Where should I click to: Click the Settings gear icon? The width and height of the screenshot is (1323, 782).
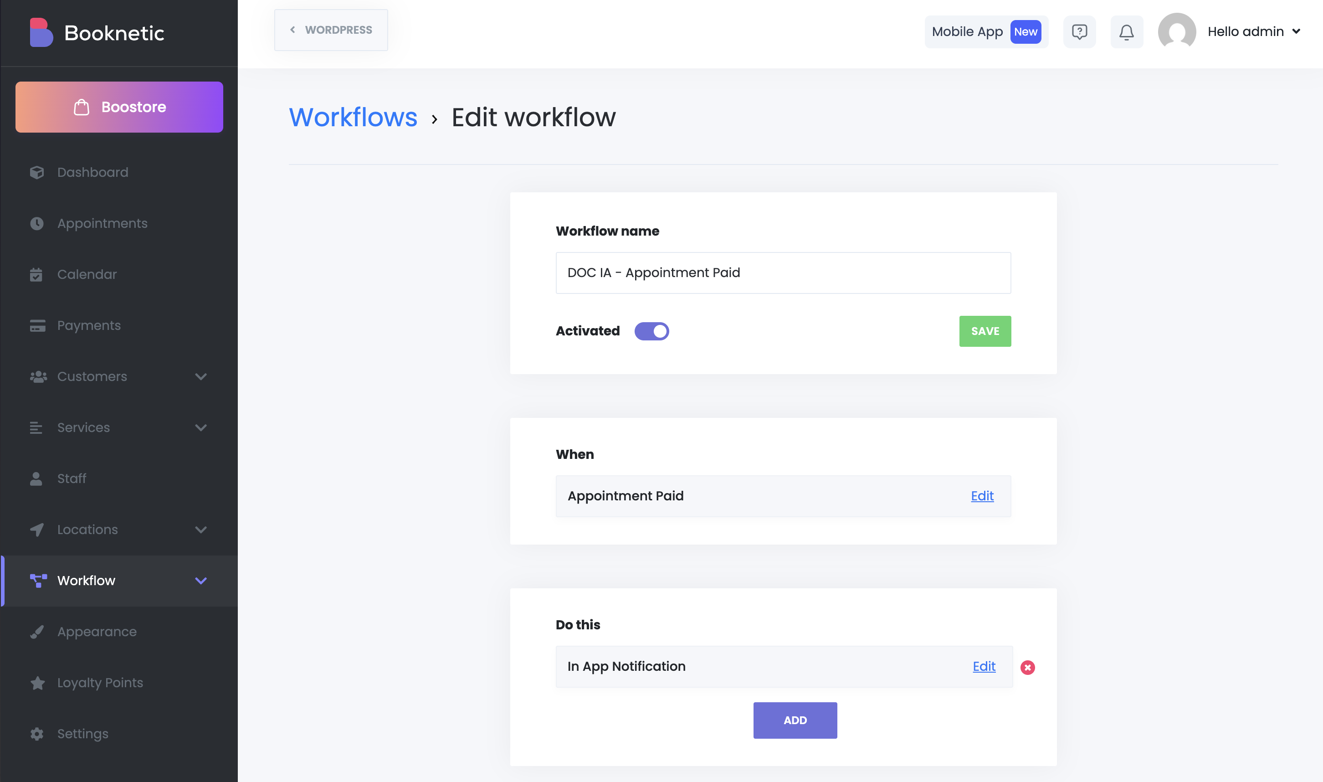pos(37,734)
